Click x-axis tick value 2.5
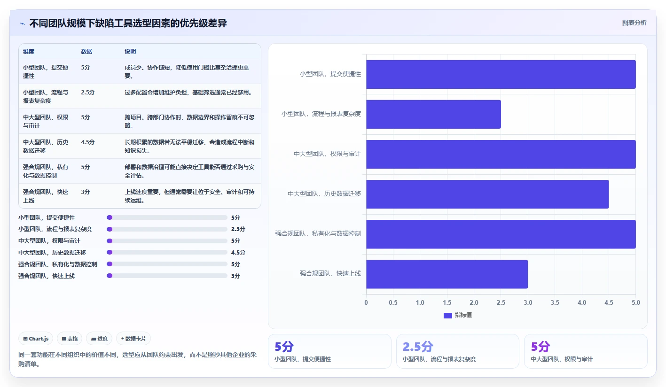This screenshot has height=387, width=666. pyautogui.click(x=501, y=302)
